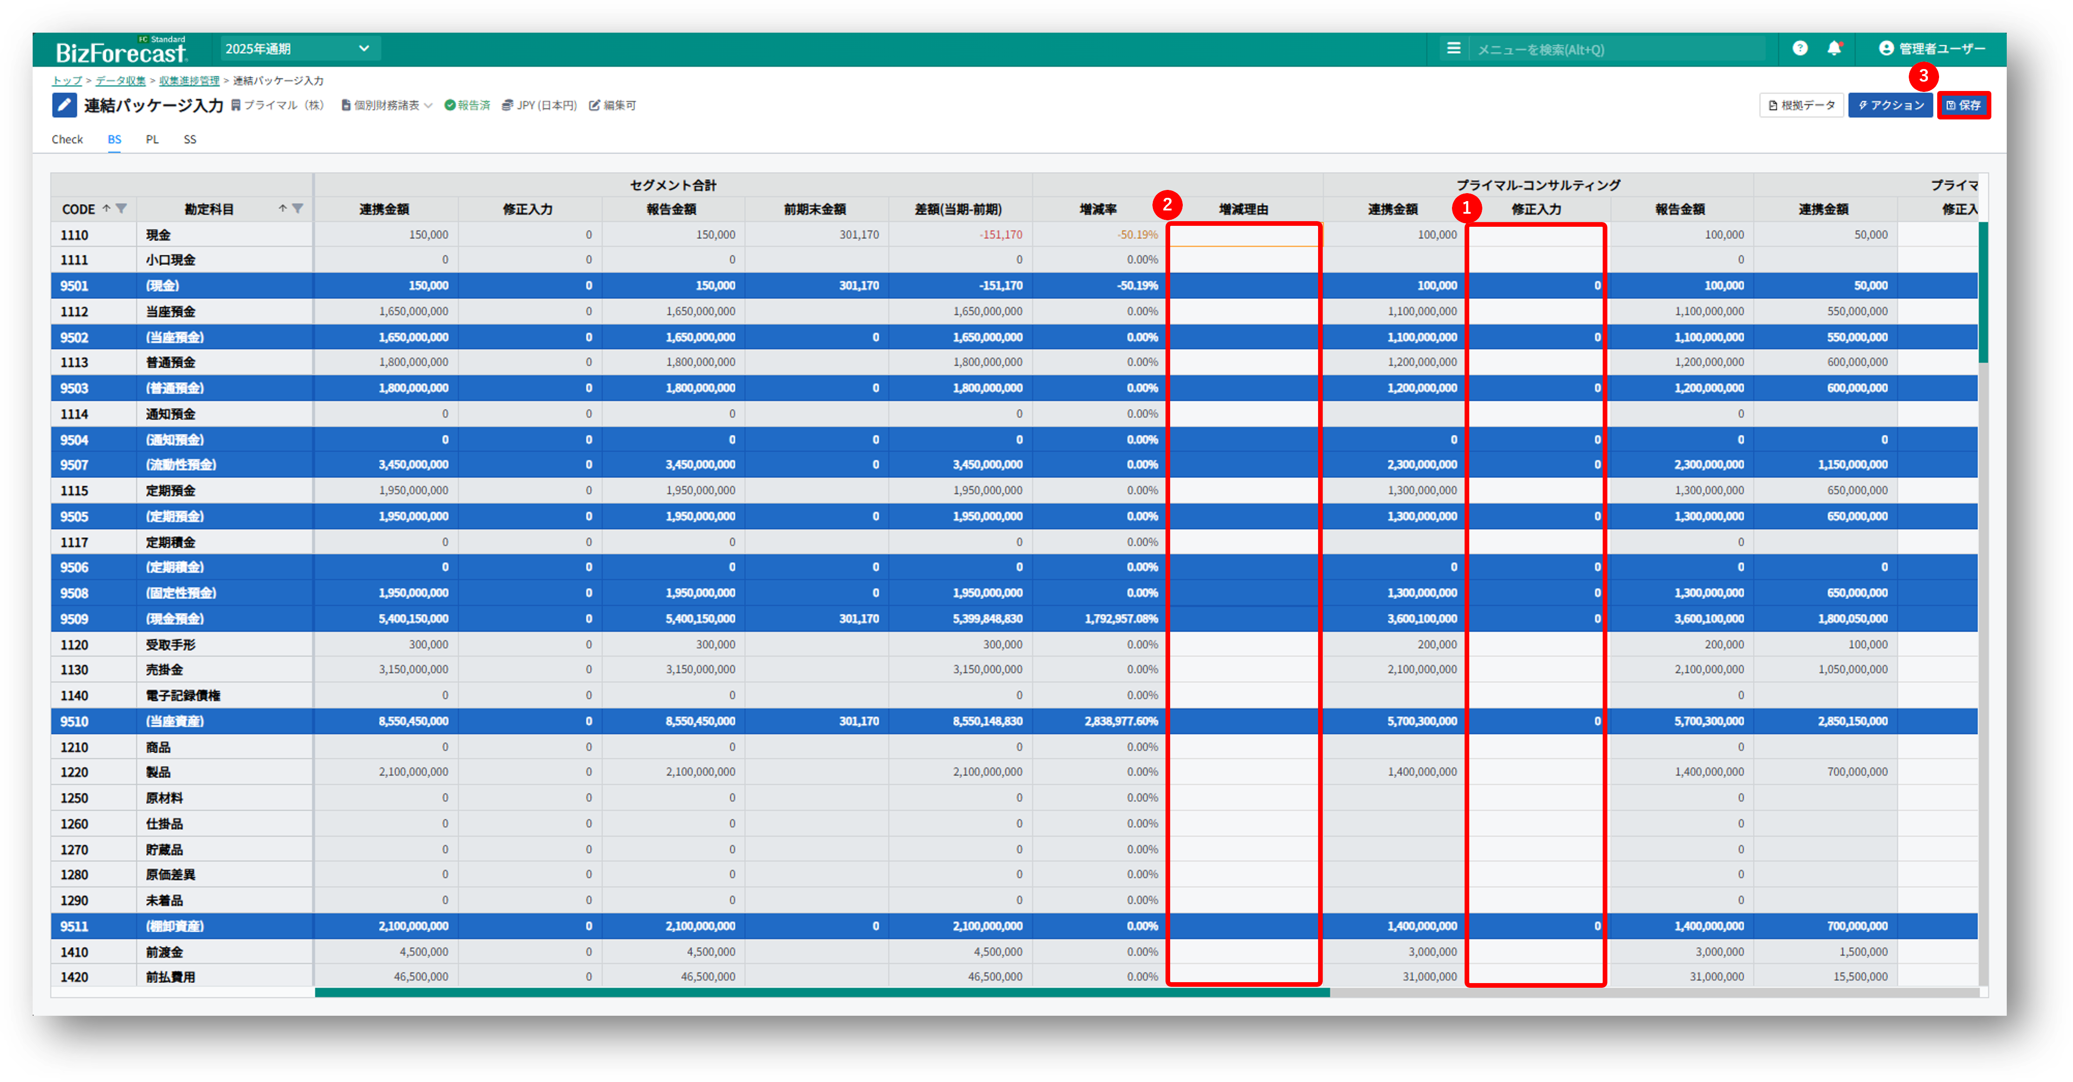Click the 勘定科目 column filter icon

[298, 209]
